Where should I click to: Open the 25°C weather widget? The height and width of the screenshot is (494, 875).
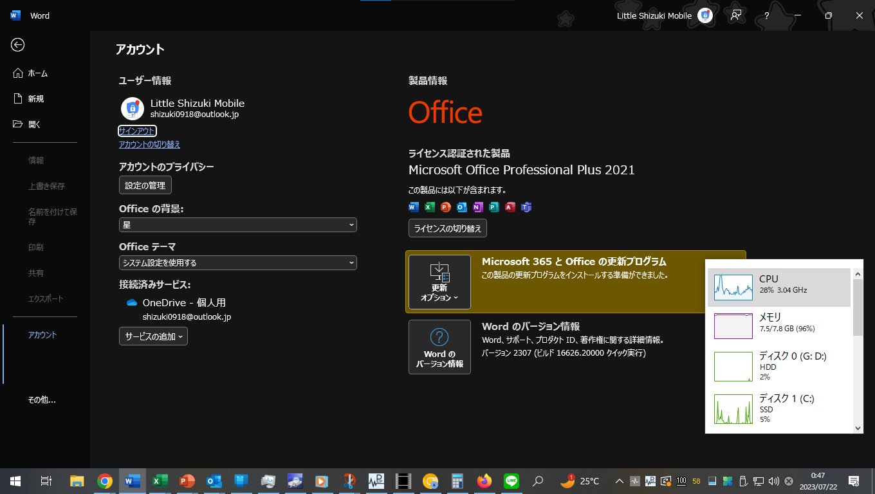[x=580, y=481]
